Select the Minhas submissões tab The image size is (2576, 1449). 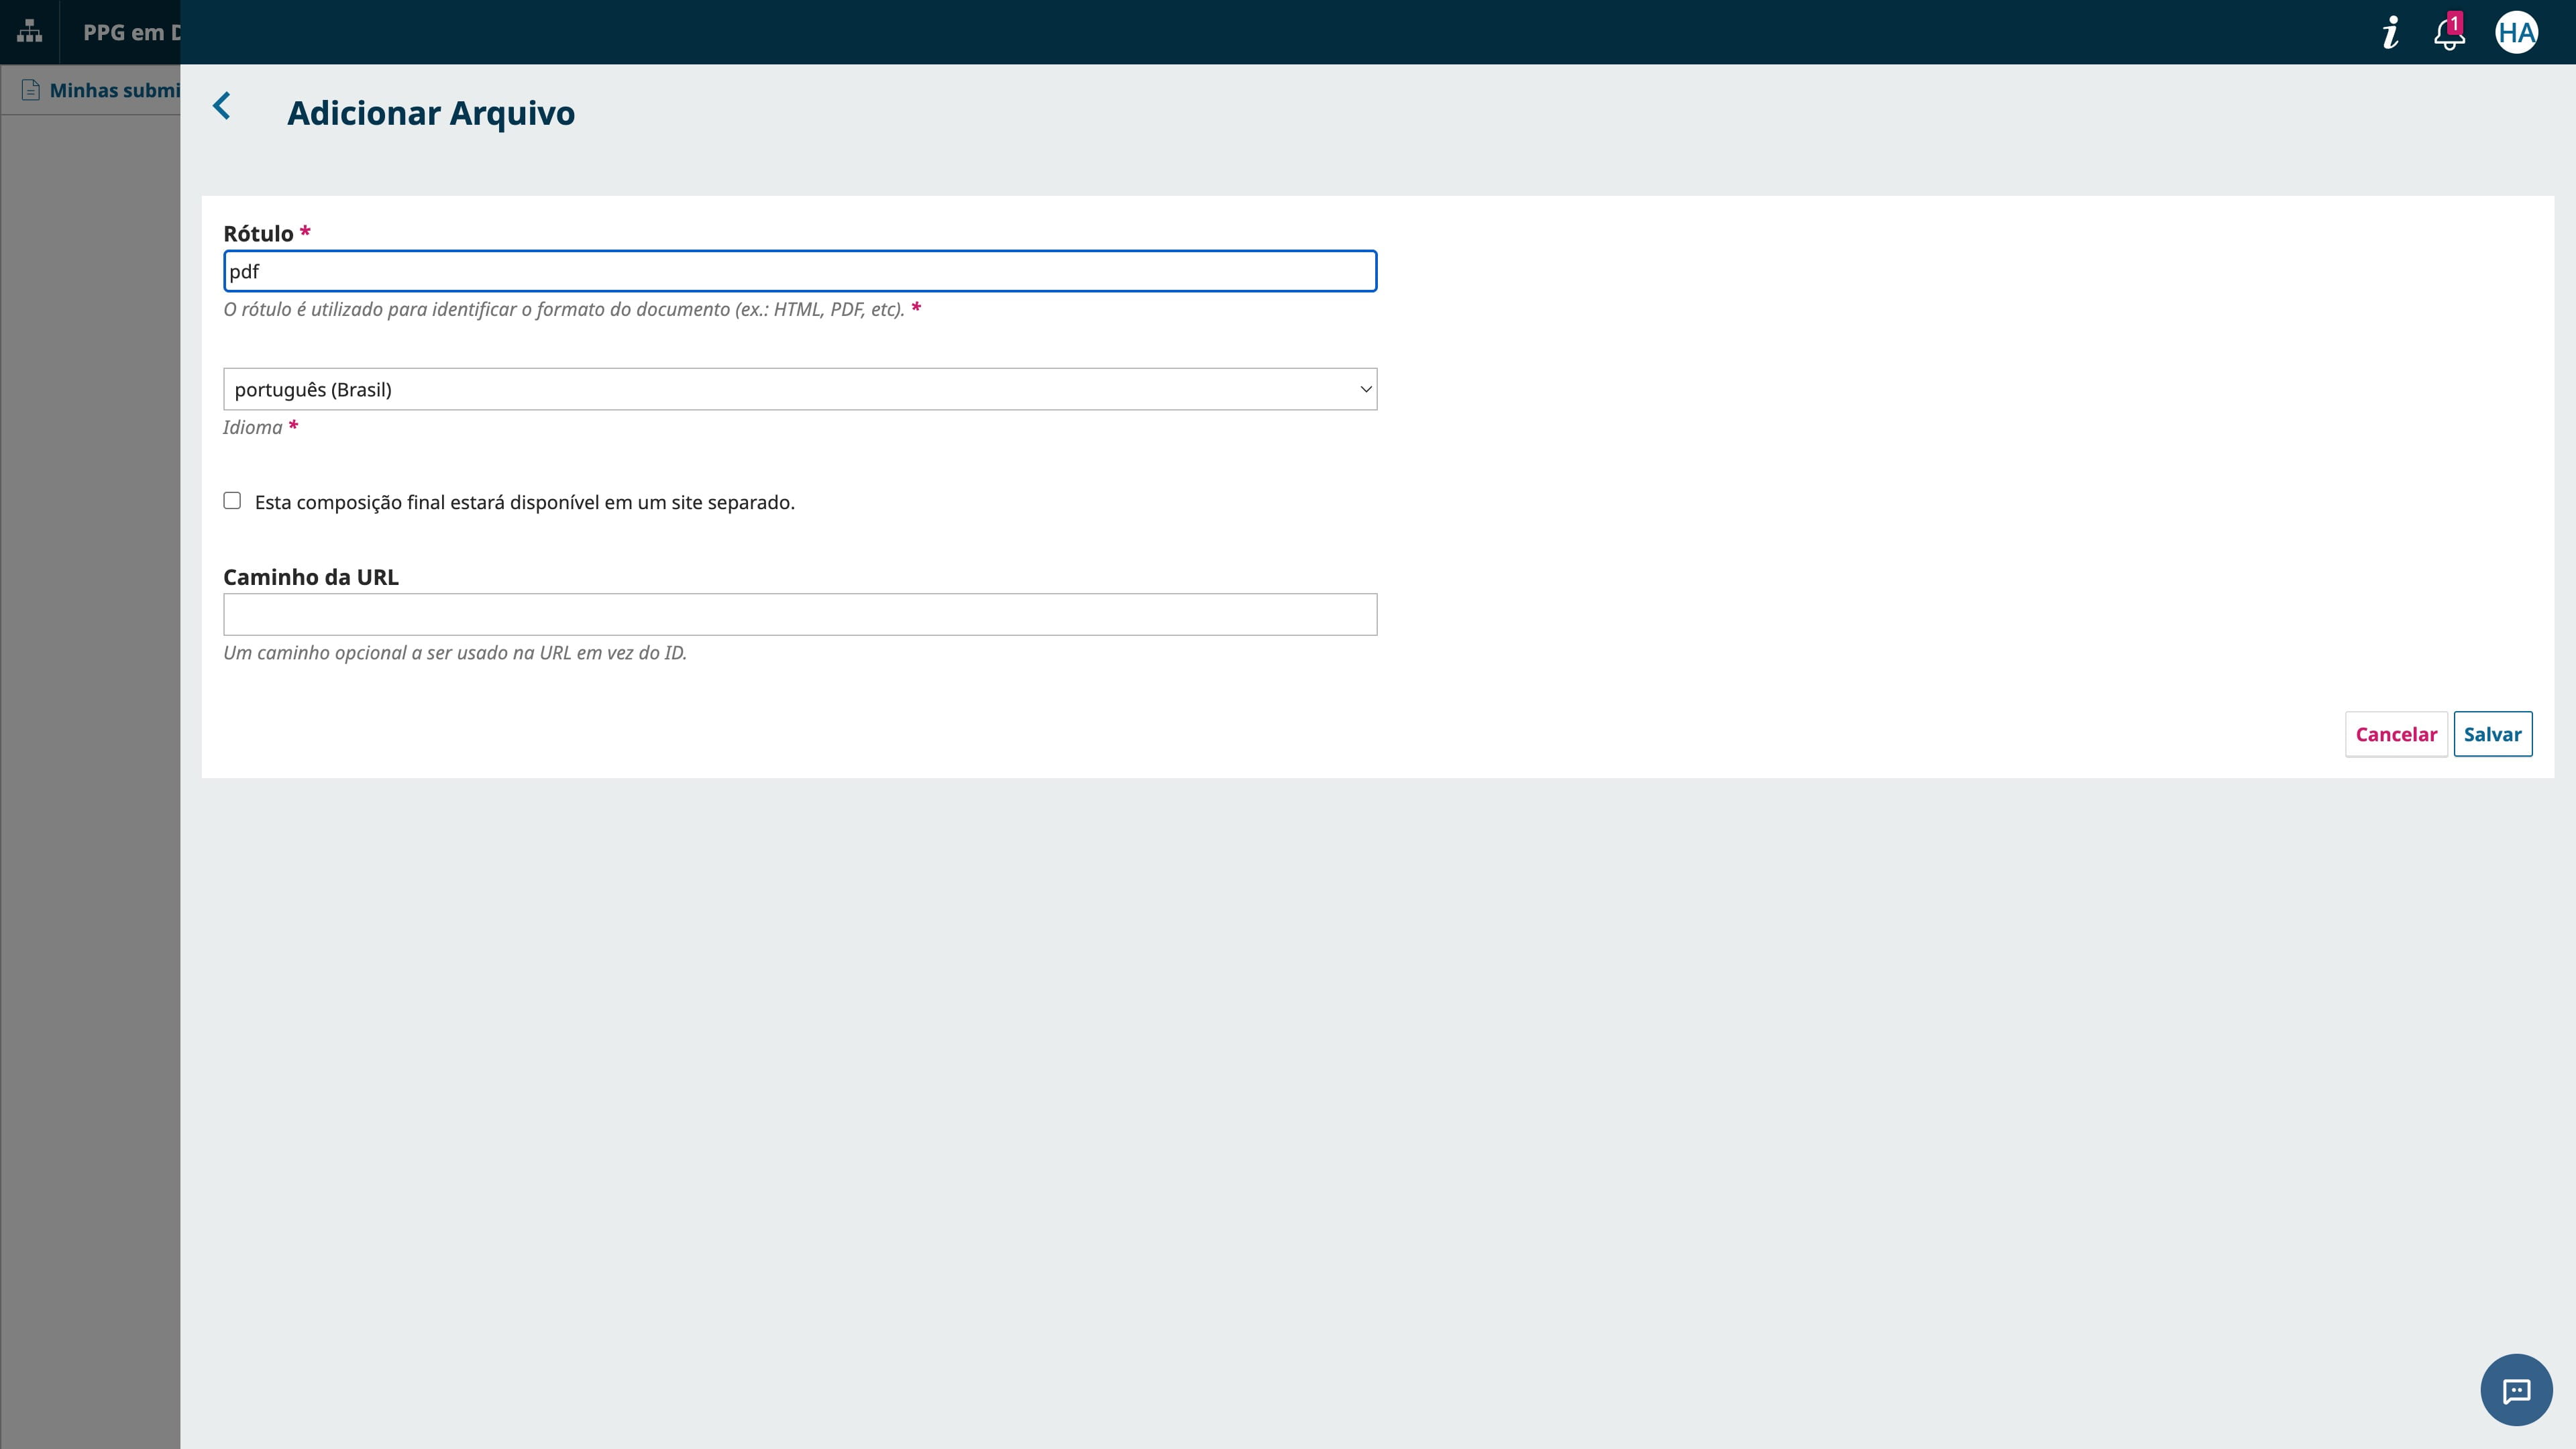click(110, 90)
